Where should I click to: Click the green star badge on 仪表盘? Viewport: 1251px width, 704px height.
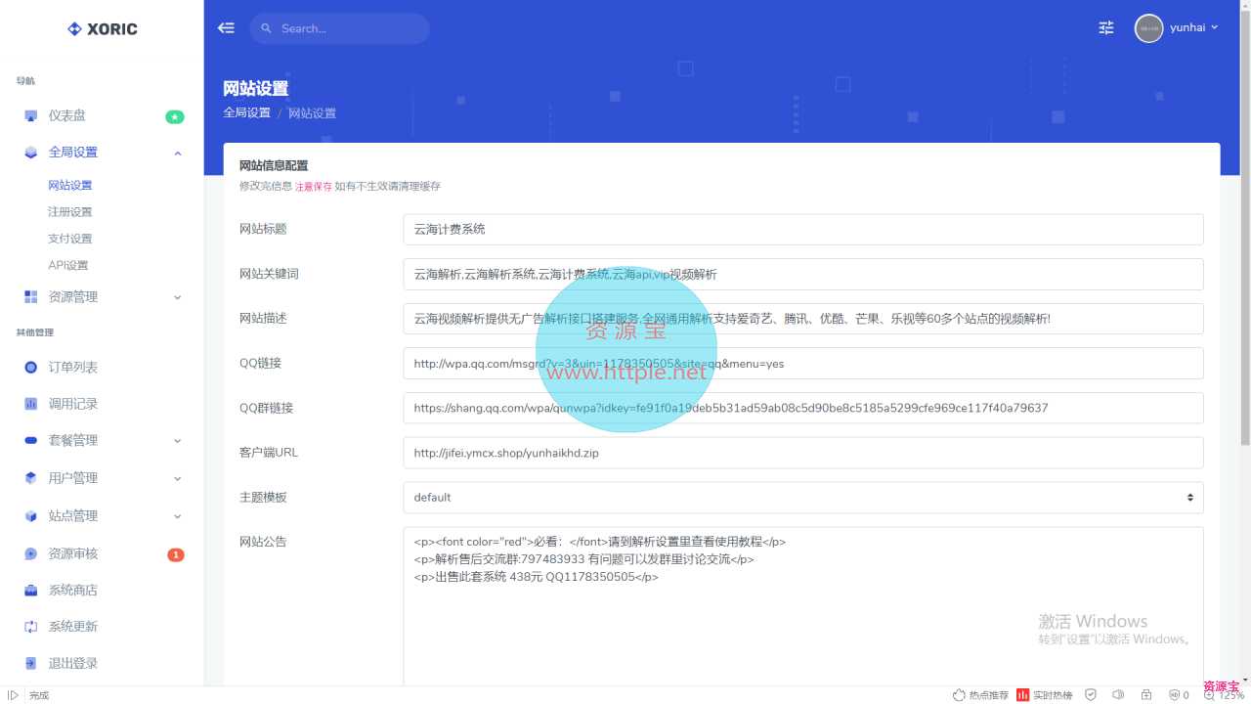coord(175,117)
